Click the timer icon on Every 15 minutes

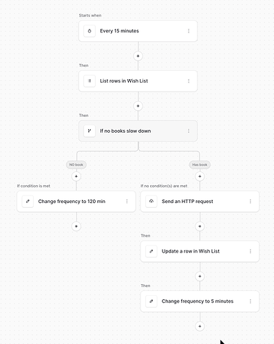(x=89, y=31)
